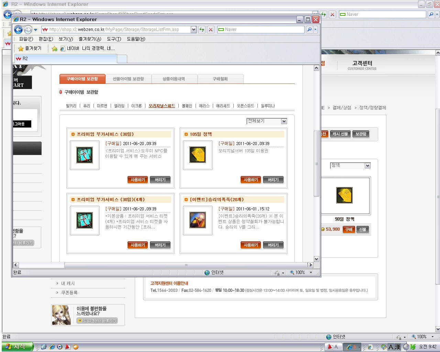Image resolution: width=440 pixels, height=352 pixels.
Task: Select the 오리지널스피드 server link
Action: 162,106
